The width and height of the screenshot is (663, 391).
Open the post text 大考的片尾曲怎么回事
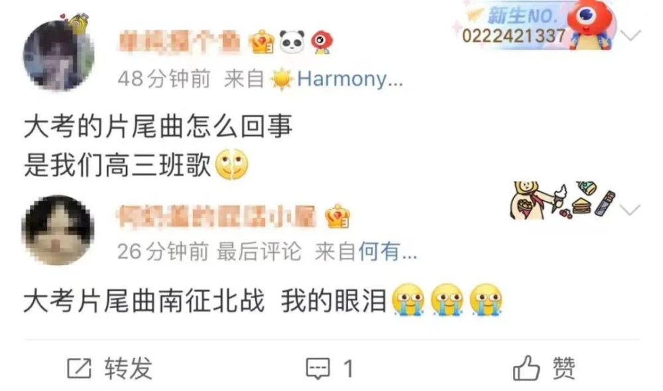(x=158, y=127)
